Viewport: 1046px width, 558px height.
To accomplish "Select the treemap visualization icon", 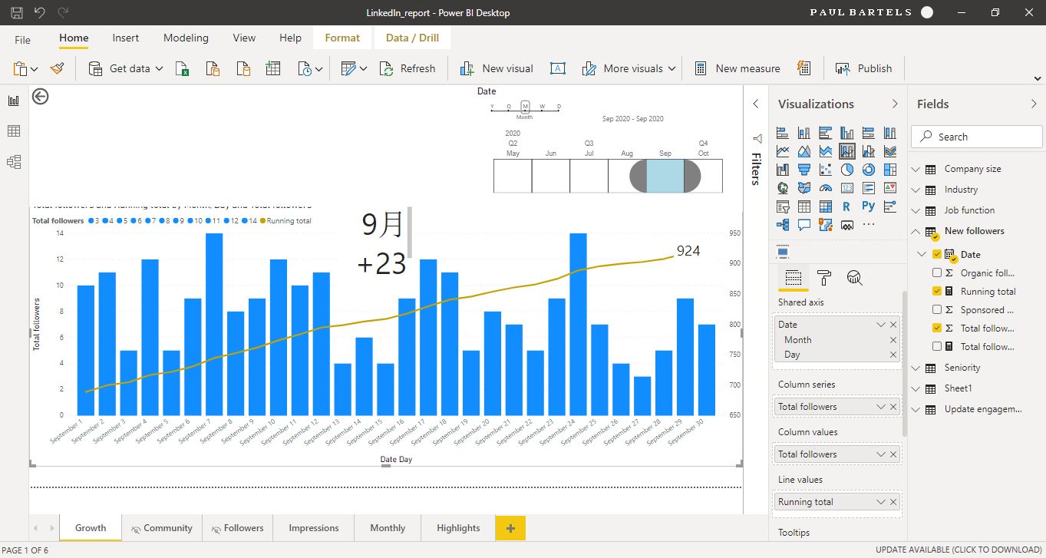I will pos(890,170).
